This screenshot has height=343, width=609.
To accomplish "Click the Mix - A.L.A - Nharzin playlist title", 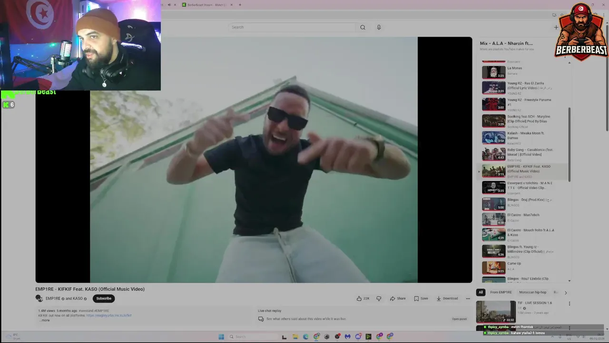I will 506,43.
